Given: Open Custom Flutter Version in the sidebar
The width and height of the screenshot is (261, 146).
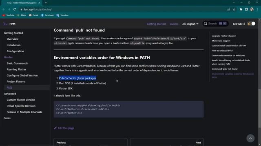Looking at the screenshot, I should 21,100.
